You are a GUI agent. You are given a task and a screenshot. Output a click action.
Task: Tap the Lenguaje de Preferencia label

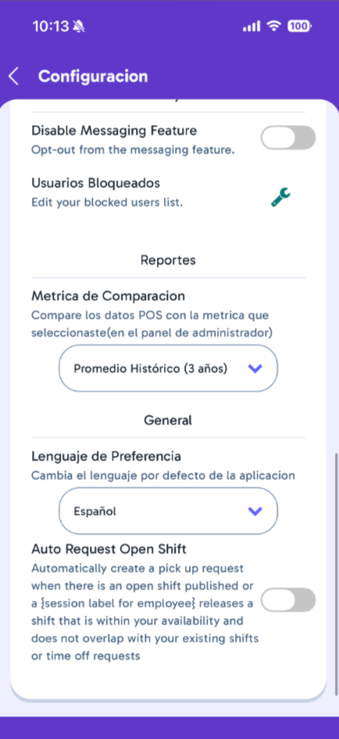tap(106, 456)
